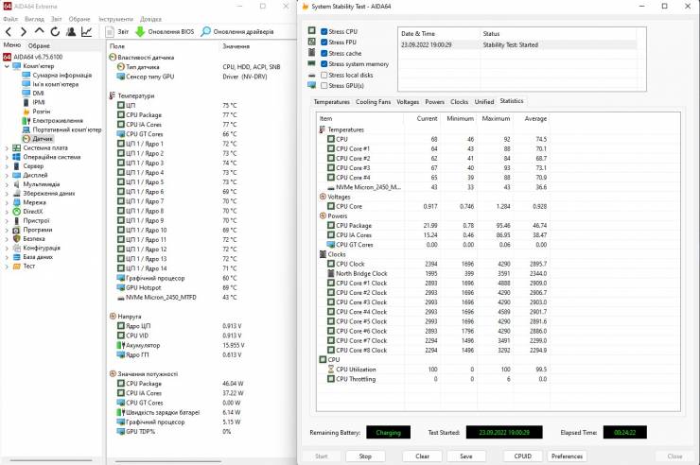The height and width of the screenshot is (465, 700).
Task: Click the Forward navigation arrow in AIDA64
Action: [24, 31]
